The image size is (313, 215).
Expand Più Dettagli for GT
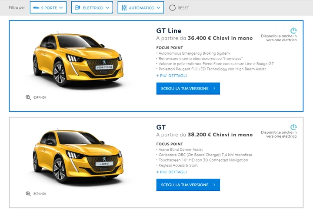coord(171,172)
